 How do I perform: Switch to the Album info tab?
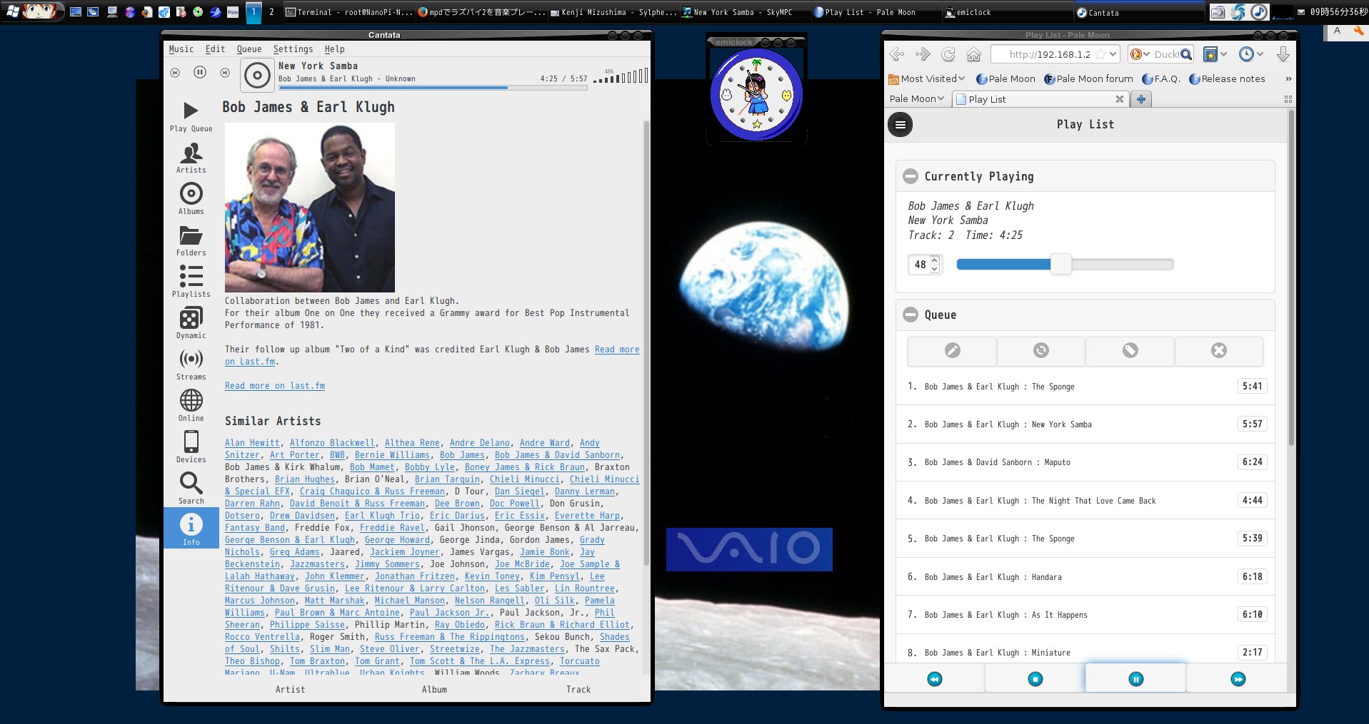pyautogui.click(x=434, y=690)
